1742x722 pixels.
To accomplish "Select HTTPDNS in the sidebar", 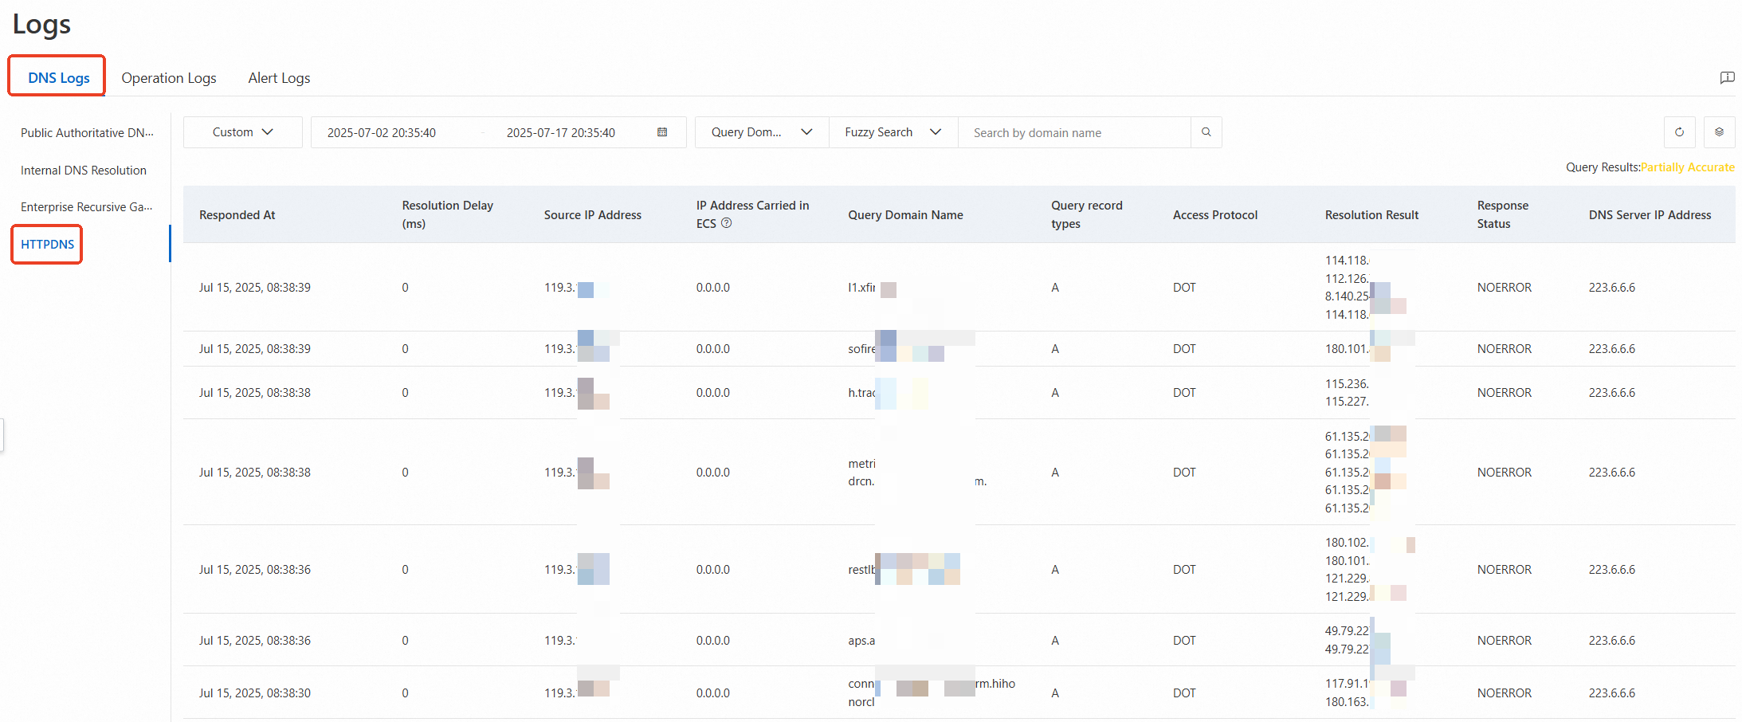I will 47,244.
